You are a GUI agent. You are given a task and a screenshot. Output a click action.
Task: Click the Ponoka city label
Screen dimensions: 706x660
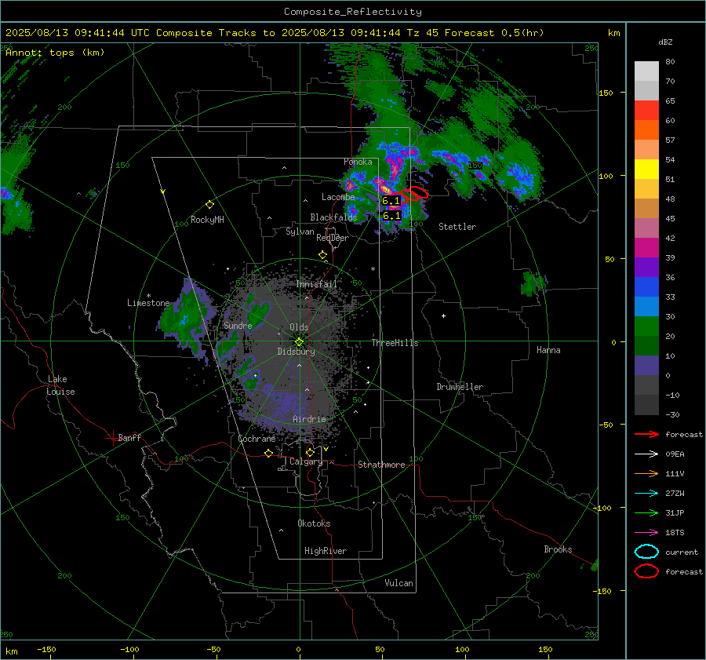pos(358,162)
